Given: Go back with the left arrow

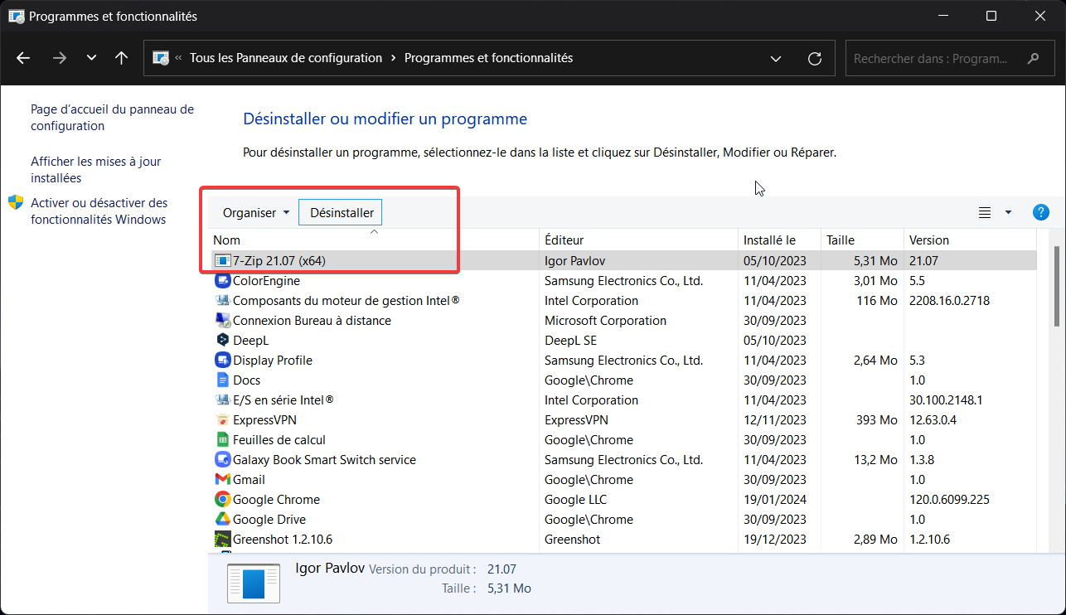Looking at the screenshot, I should click(x=23, y=58).
